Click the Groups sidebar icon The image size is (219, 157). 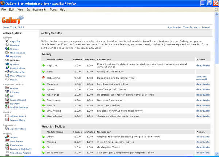[x=7, y=49]
